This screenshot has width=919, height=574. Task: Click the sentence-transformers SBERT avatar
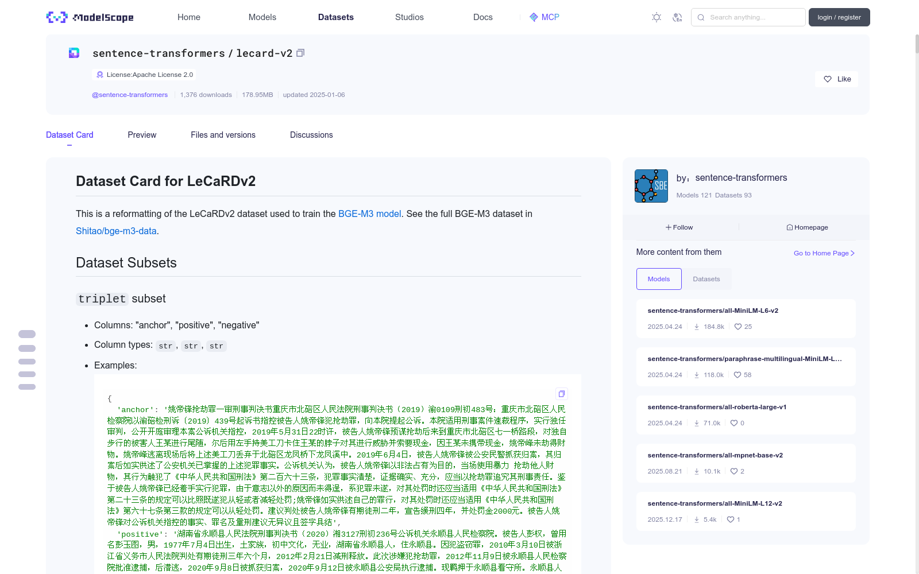(651, 186)
